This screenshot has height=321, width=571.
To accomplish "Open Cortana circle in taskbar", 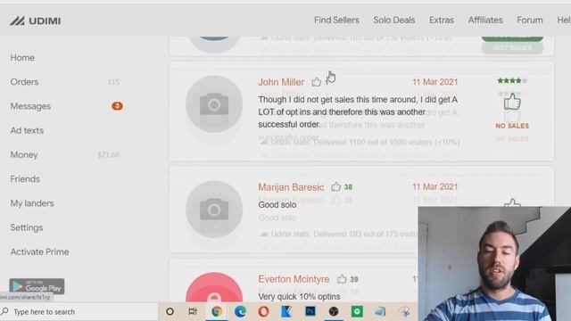I will [x=170, y=311].
